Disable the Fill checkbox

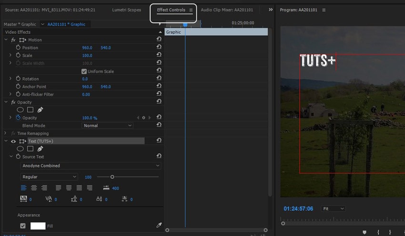(x=23, y=226)
